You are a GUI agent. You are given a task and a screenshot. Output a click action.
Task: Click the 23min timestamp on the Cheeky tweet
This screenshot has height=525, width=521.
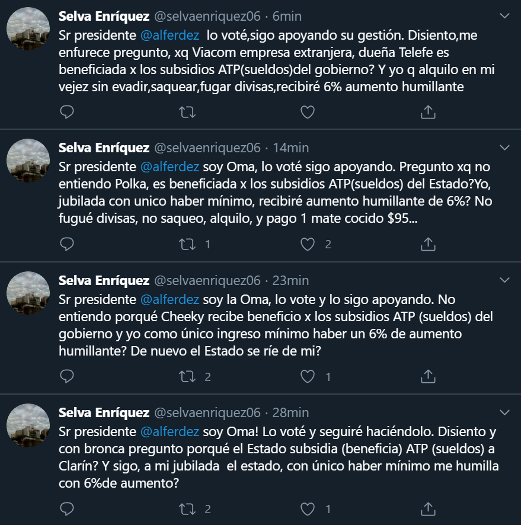pyautogui.click(x=290, y=280)
